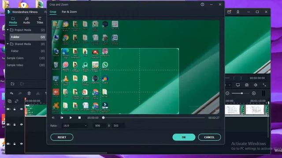Screen dimensions: 282x158
Task: Click the mark-in brace in preview bar
Action: tap(234, 78)
